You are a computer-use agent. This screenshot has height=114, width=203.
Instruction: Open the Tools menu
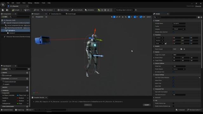point(43,3)
